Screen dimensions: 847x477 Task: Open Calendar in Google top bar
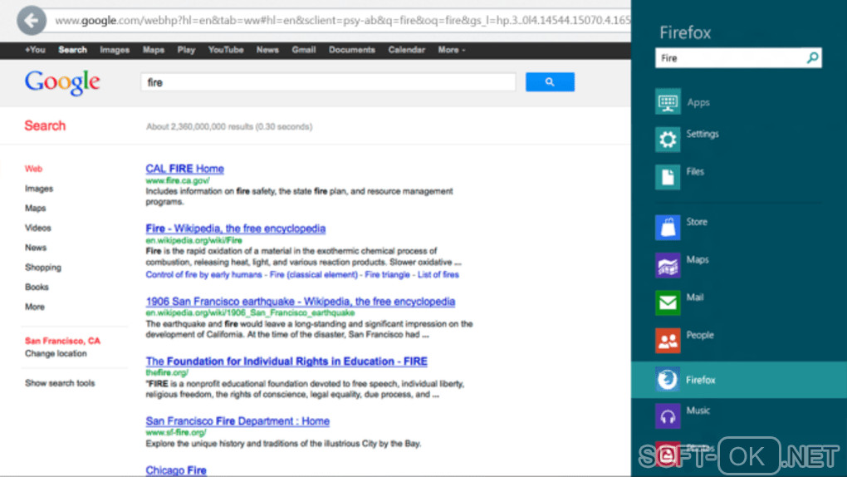coord(406,50)
